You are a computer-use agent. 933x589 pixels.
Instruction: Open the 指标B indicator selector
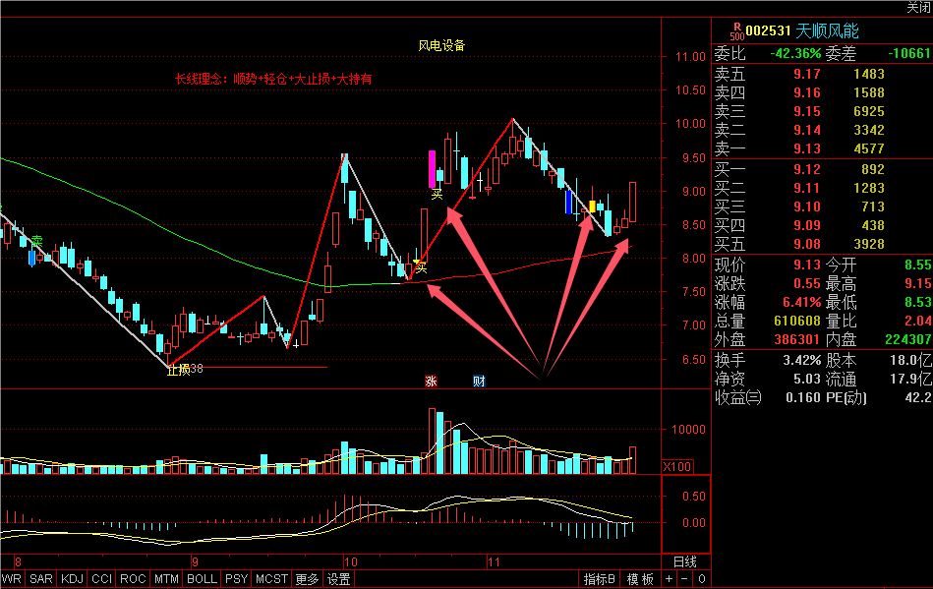(599, 579)
